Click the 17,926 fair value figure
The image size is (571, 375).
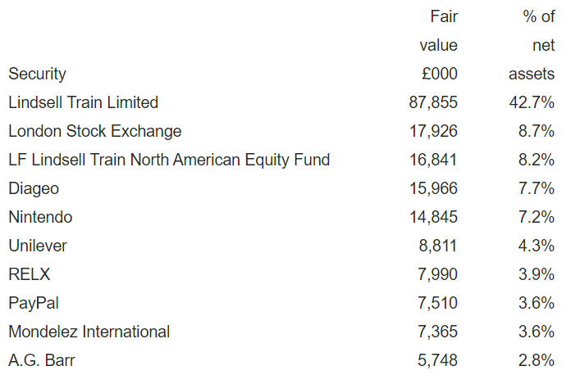[x=433, y=131]
